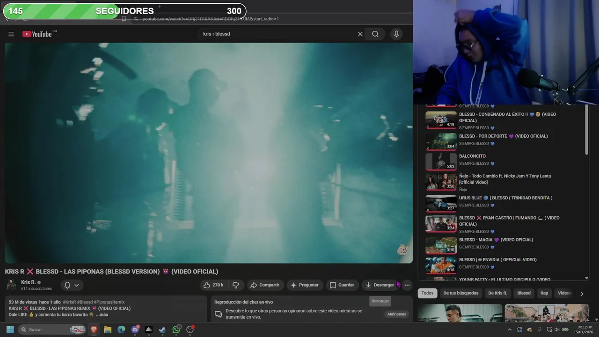Viewport: 599px width, 337px height.
Task: Dislike the video with the thumbs-down icon
Action: point(236,285)
